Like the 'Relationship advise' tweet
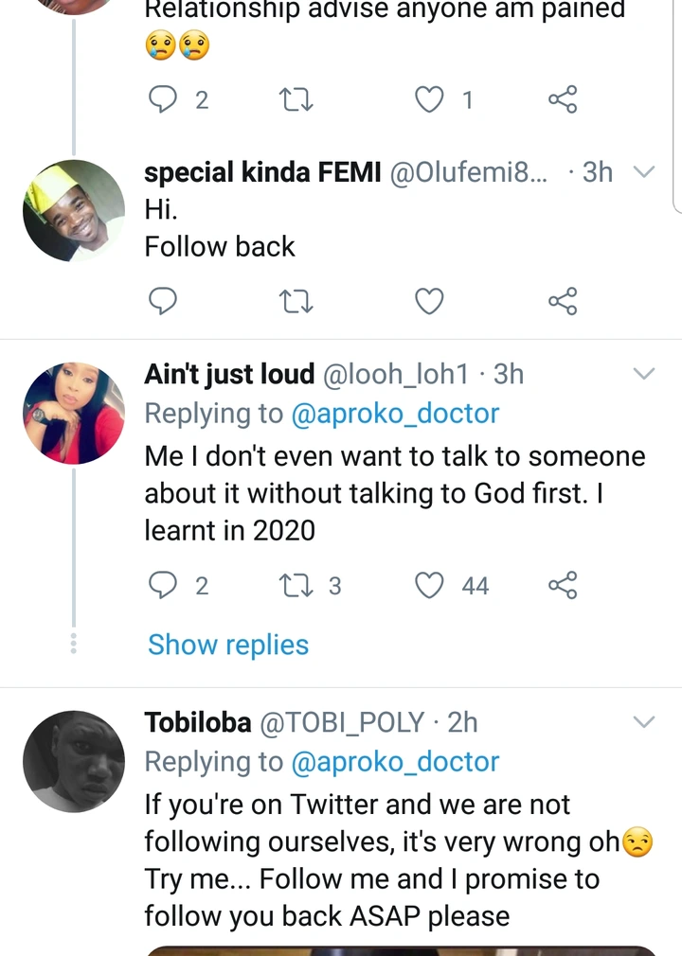The image size is (682, 956). [430, 99]
